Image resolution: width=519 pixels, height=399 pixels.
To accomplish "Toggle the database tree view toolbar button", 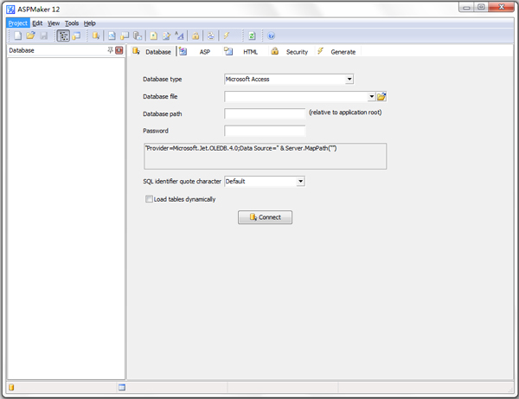I will pos(63,36).
